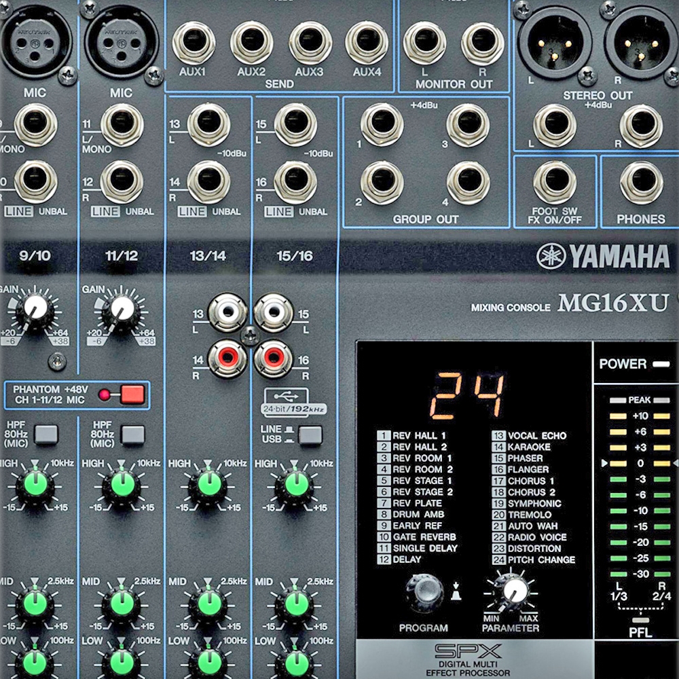Click the STEREO OUT L XLR connector

coord(555,41)
